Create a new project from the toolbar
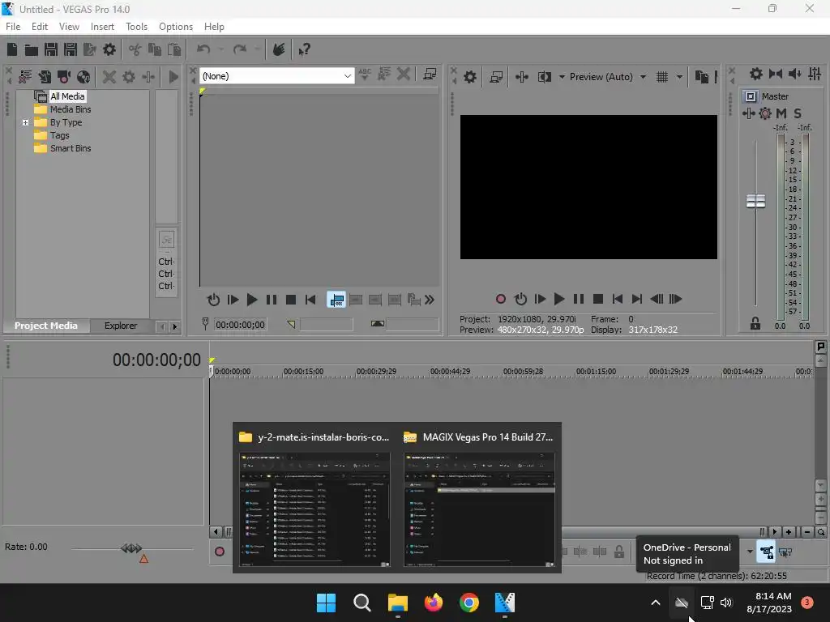Image resolution: width=830 pixels, height=622 pixels. coord(12,49)
